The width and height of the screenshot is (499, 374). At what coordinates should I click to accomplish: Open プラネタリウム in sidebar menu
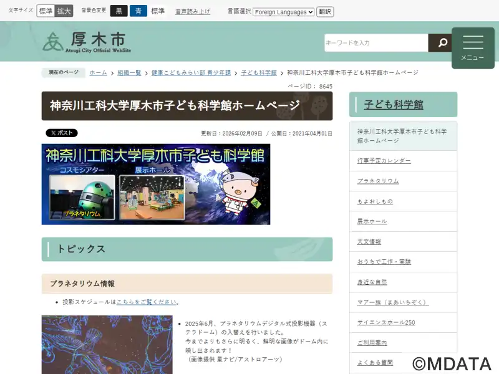pos(378,181)
